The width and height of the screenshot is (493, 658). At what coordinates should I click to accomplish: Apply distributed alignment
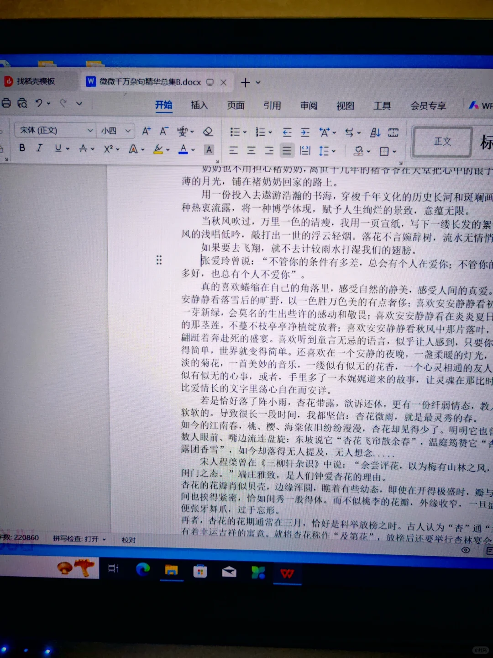pos(305,150)
